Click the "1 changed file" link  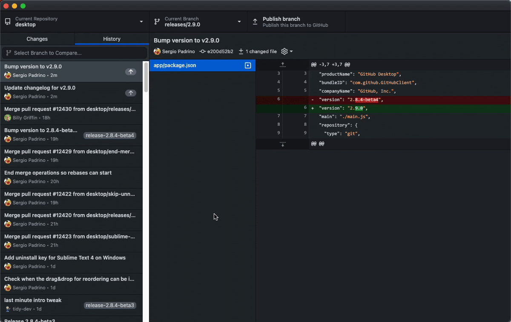coord(260,51)
